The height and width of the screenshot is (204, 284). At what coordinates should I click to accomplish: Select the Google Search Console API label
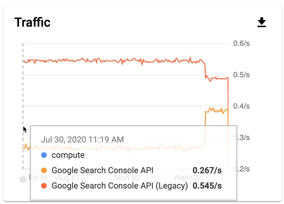click(x=102, y=170)
